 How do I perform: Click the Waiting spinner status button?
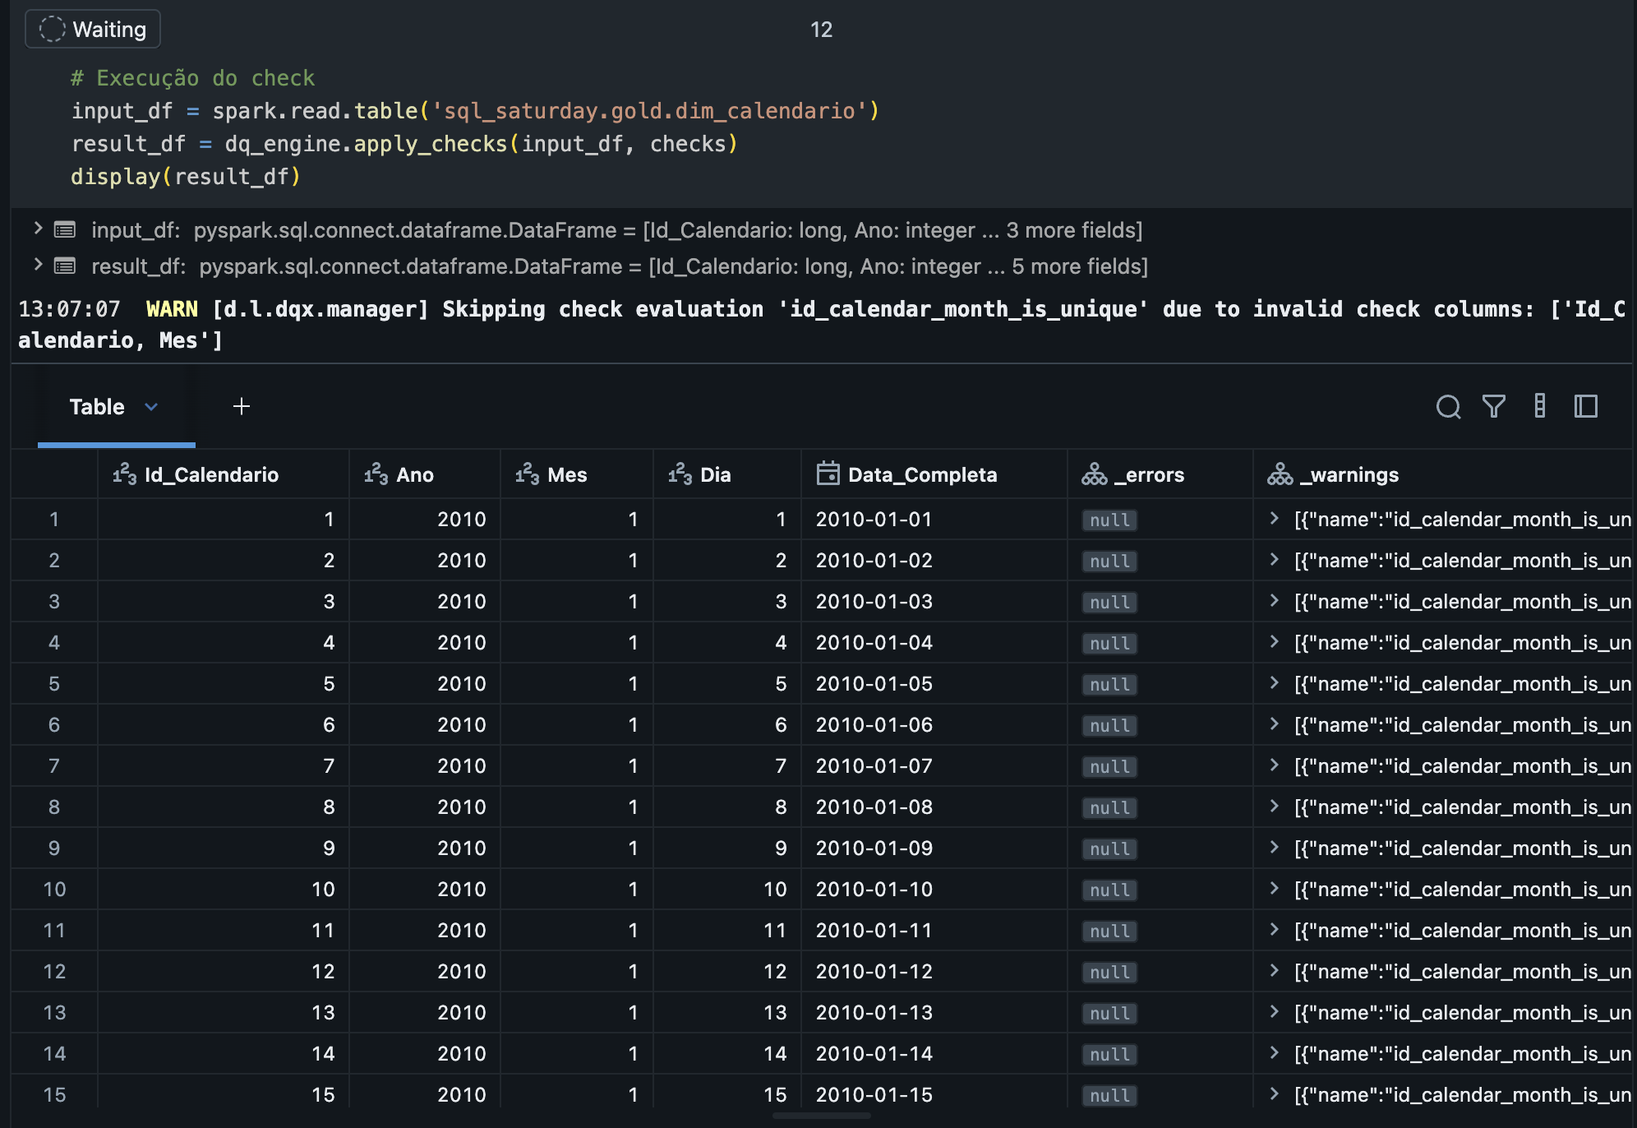pyautogui.click(x=93, y=30)
